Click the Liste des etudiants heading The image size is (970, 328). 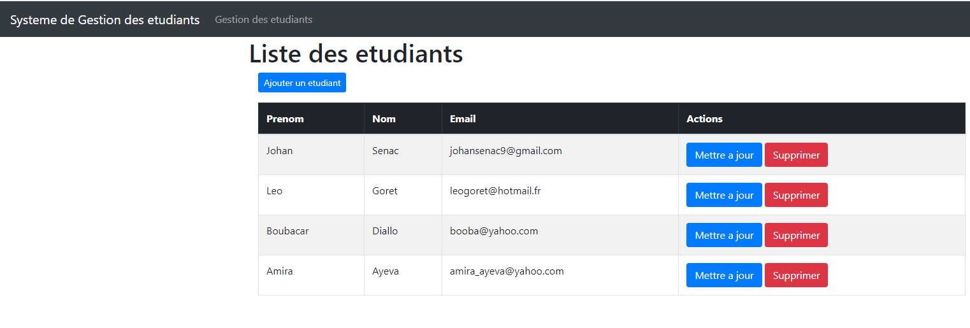[356, 54]
